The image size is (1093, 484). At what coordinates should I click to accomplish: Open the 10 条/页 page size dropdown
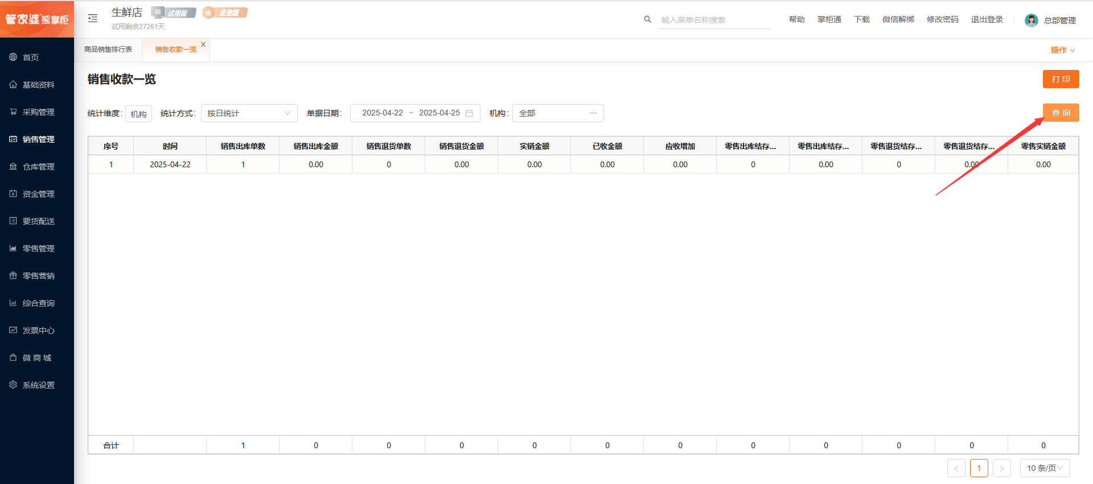(1045, 468)
